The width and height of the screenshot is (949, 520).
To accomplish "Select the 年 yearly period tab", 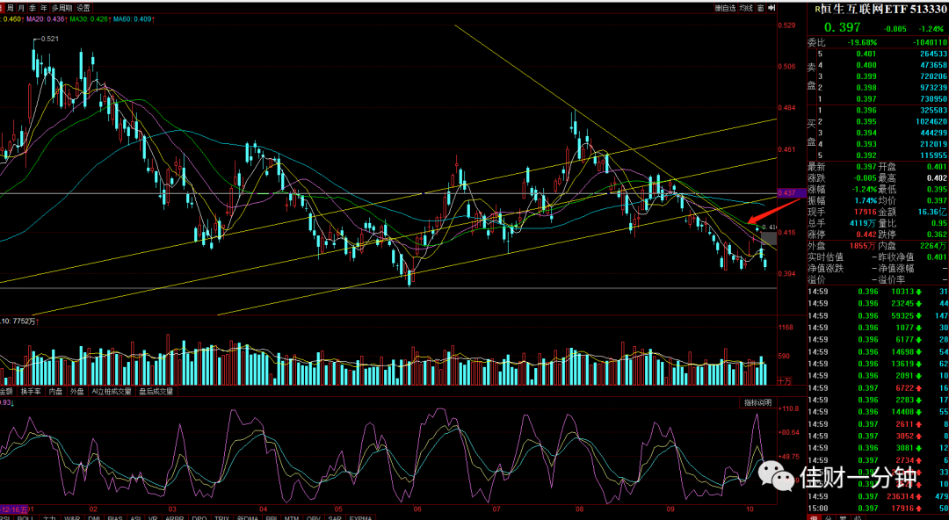I will (x=44, y=8).
